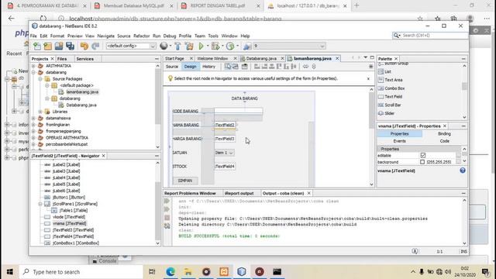Select Text Area in the Palette

(393, 80)
